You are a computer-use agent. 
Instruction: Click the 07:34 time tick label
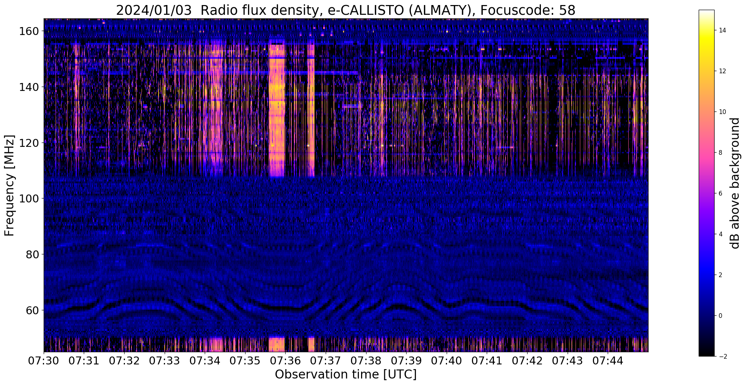(x=205, y=360)
